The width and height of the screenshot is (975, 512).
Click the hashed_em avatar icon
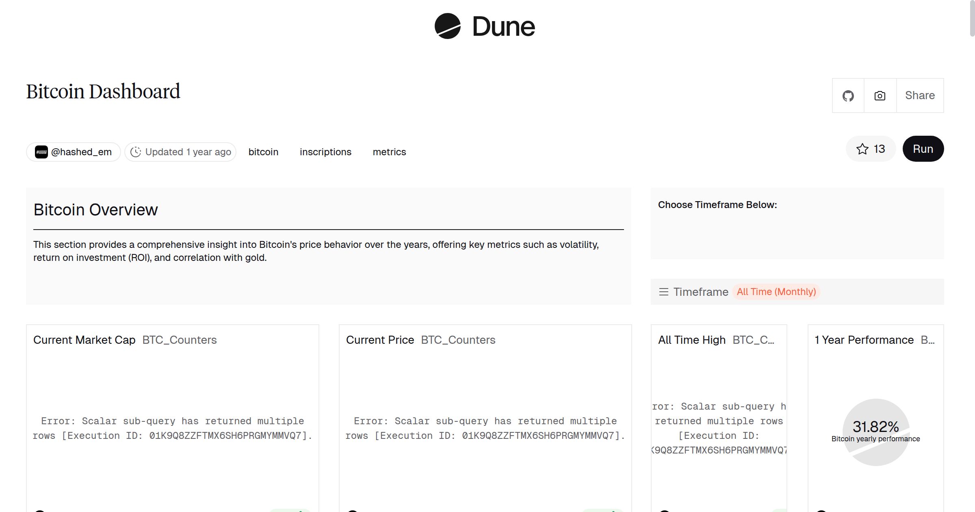[41, 152]
